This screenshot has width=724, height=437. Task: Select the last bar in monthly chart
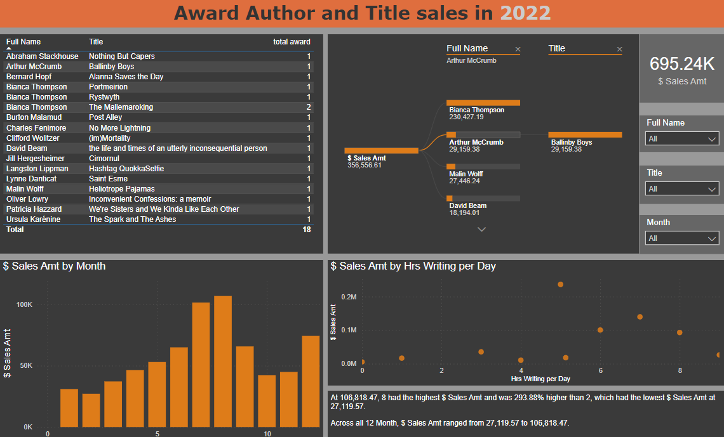click(311, 381)
